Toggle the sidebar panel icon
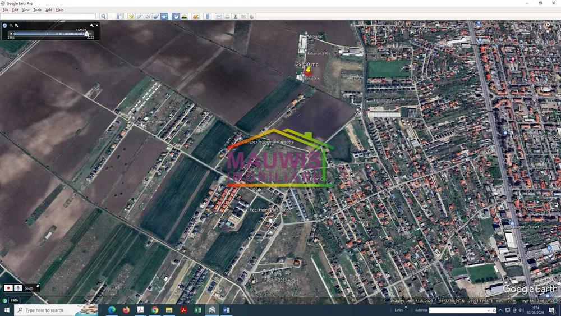The height and width of the screenshot is (316, 561). click(119, 16)
